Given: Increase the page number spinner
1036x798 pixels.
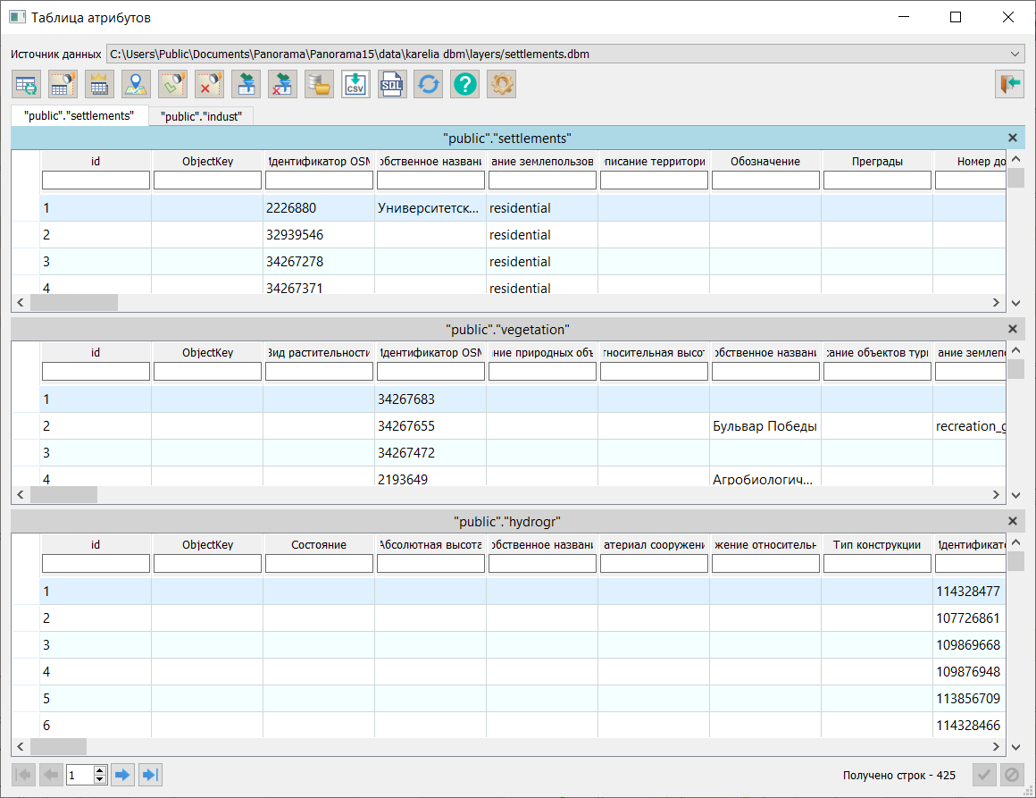Looking at the screenshot, I should pos(100,770).
